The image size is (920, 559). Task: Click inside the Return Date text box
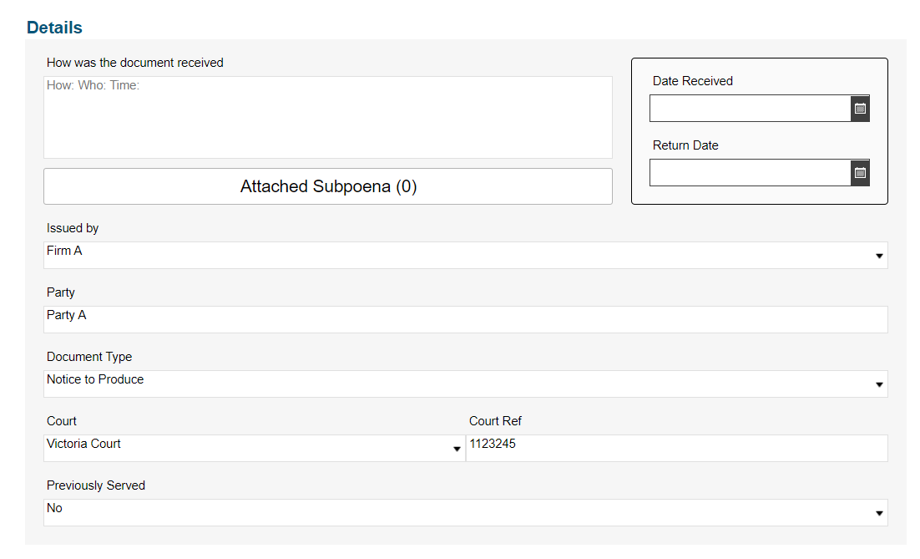[750, 173]
